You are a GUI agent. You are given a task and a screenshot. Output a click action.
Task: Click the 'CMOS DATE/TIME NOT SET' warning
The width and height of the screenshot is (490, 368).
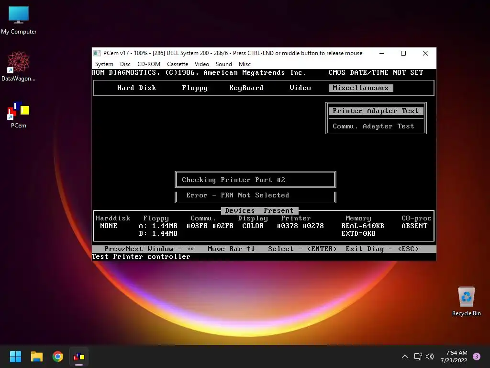(376, 73)
